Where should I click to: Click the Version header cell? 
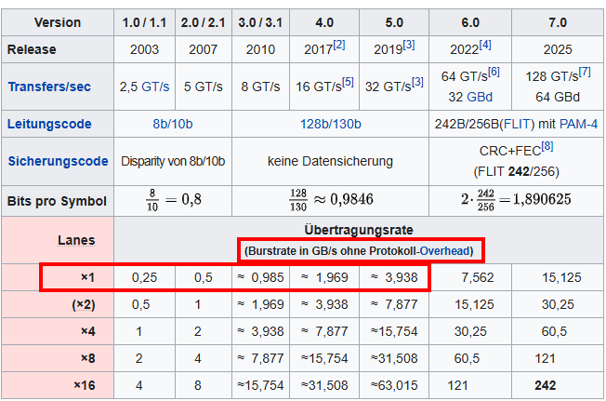coord(58,22)
